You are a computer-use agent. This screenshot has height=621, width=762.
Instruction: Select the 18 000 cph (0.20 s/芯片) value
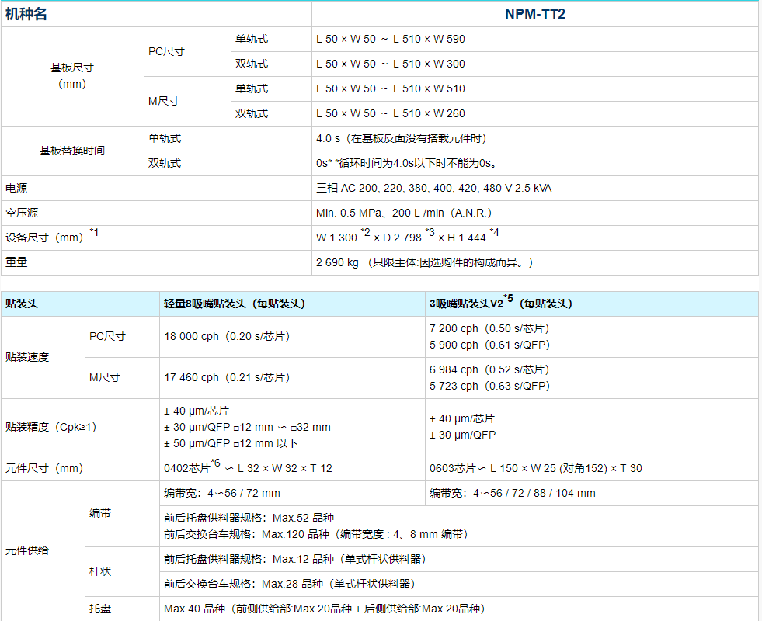[x=227, y=336]
